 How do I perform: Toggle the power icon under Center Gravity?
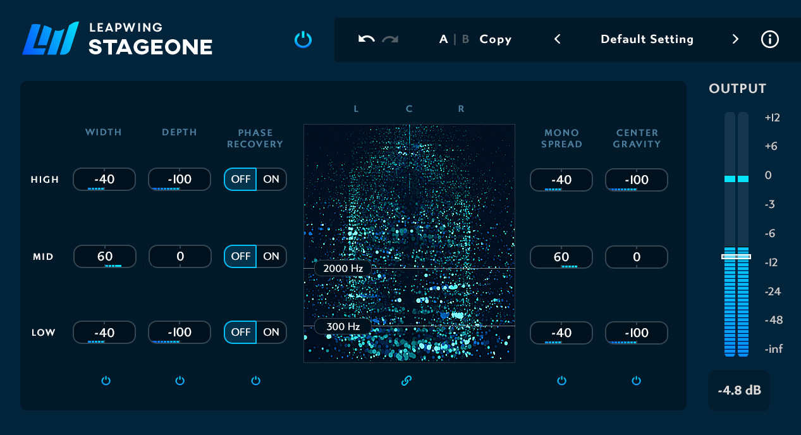pyautogui.click(x=637, y=381)
